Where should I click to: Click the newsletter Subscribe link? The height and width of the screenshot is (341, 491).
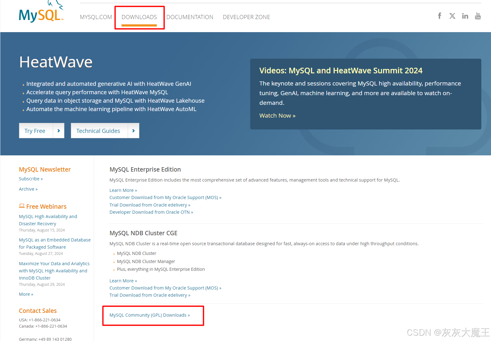click(x=31, y=179)
